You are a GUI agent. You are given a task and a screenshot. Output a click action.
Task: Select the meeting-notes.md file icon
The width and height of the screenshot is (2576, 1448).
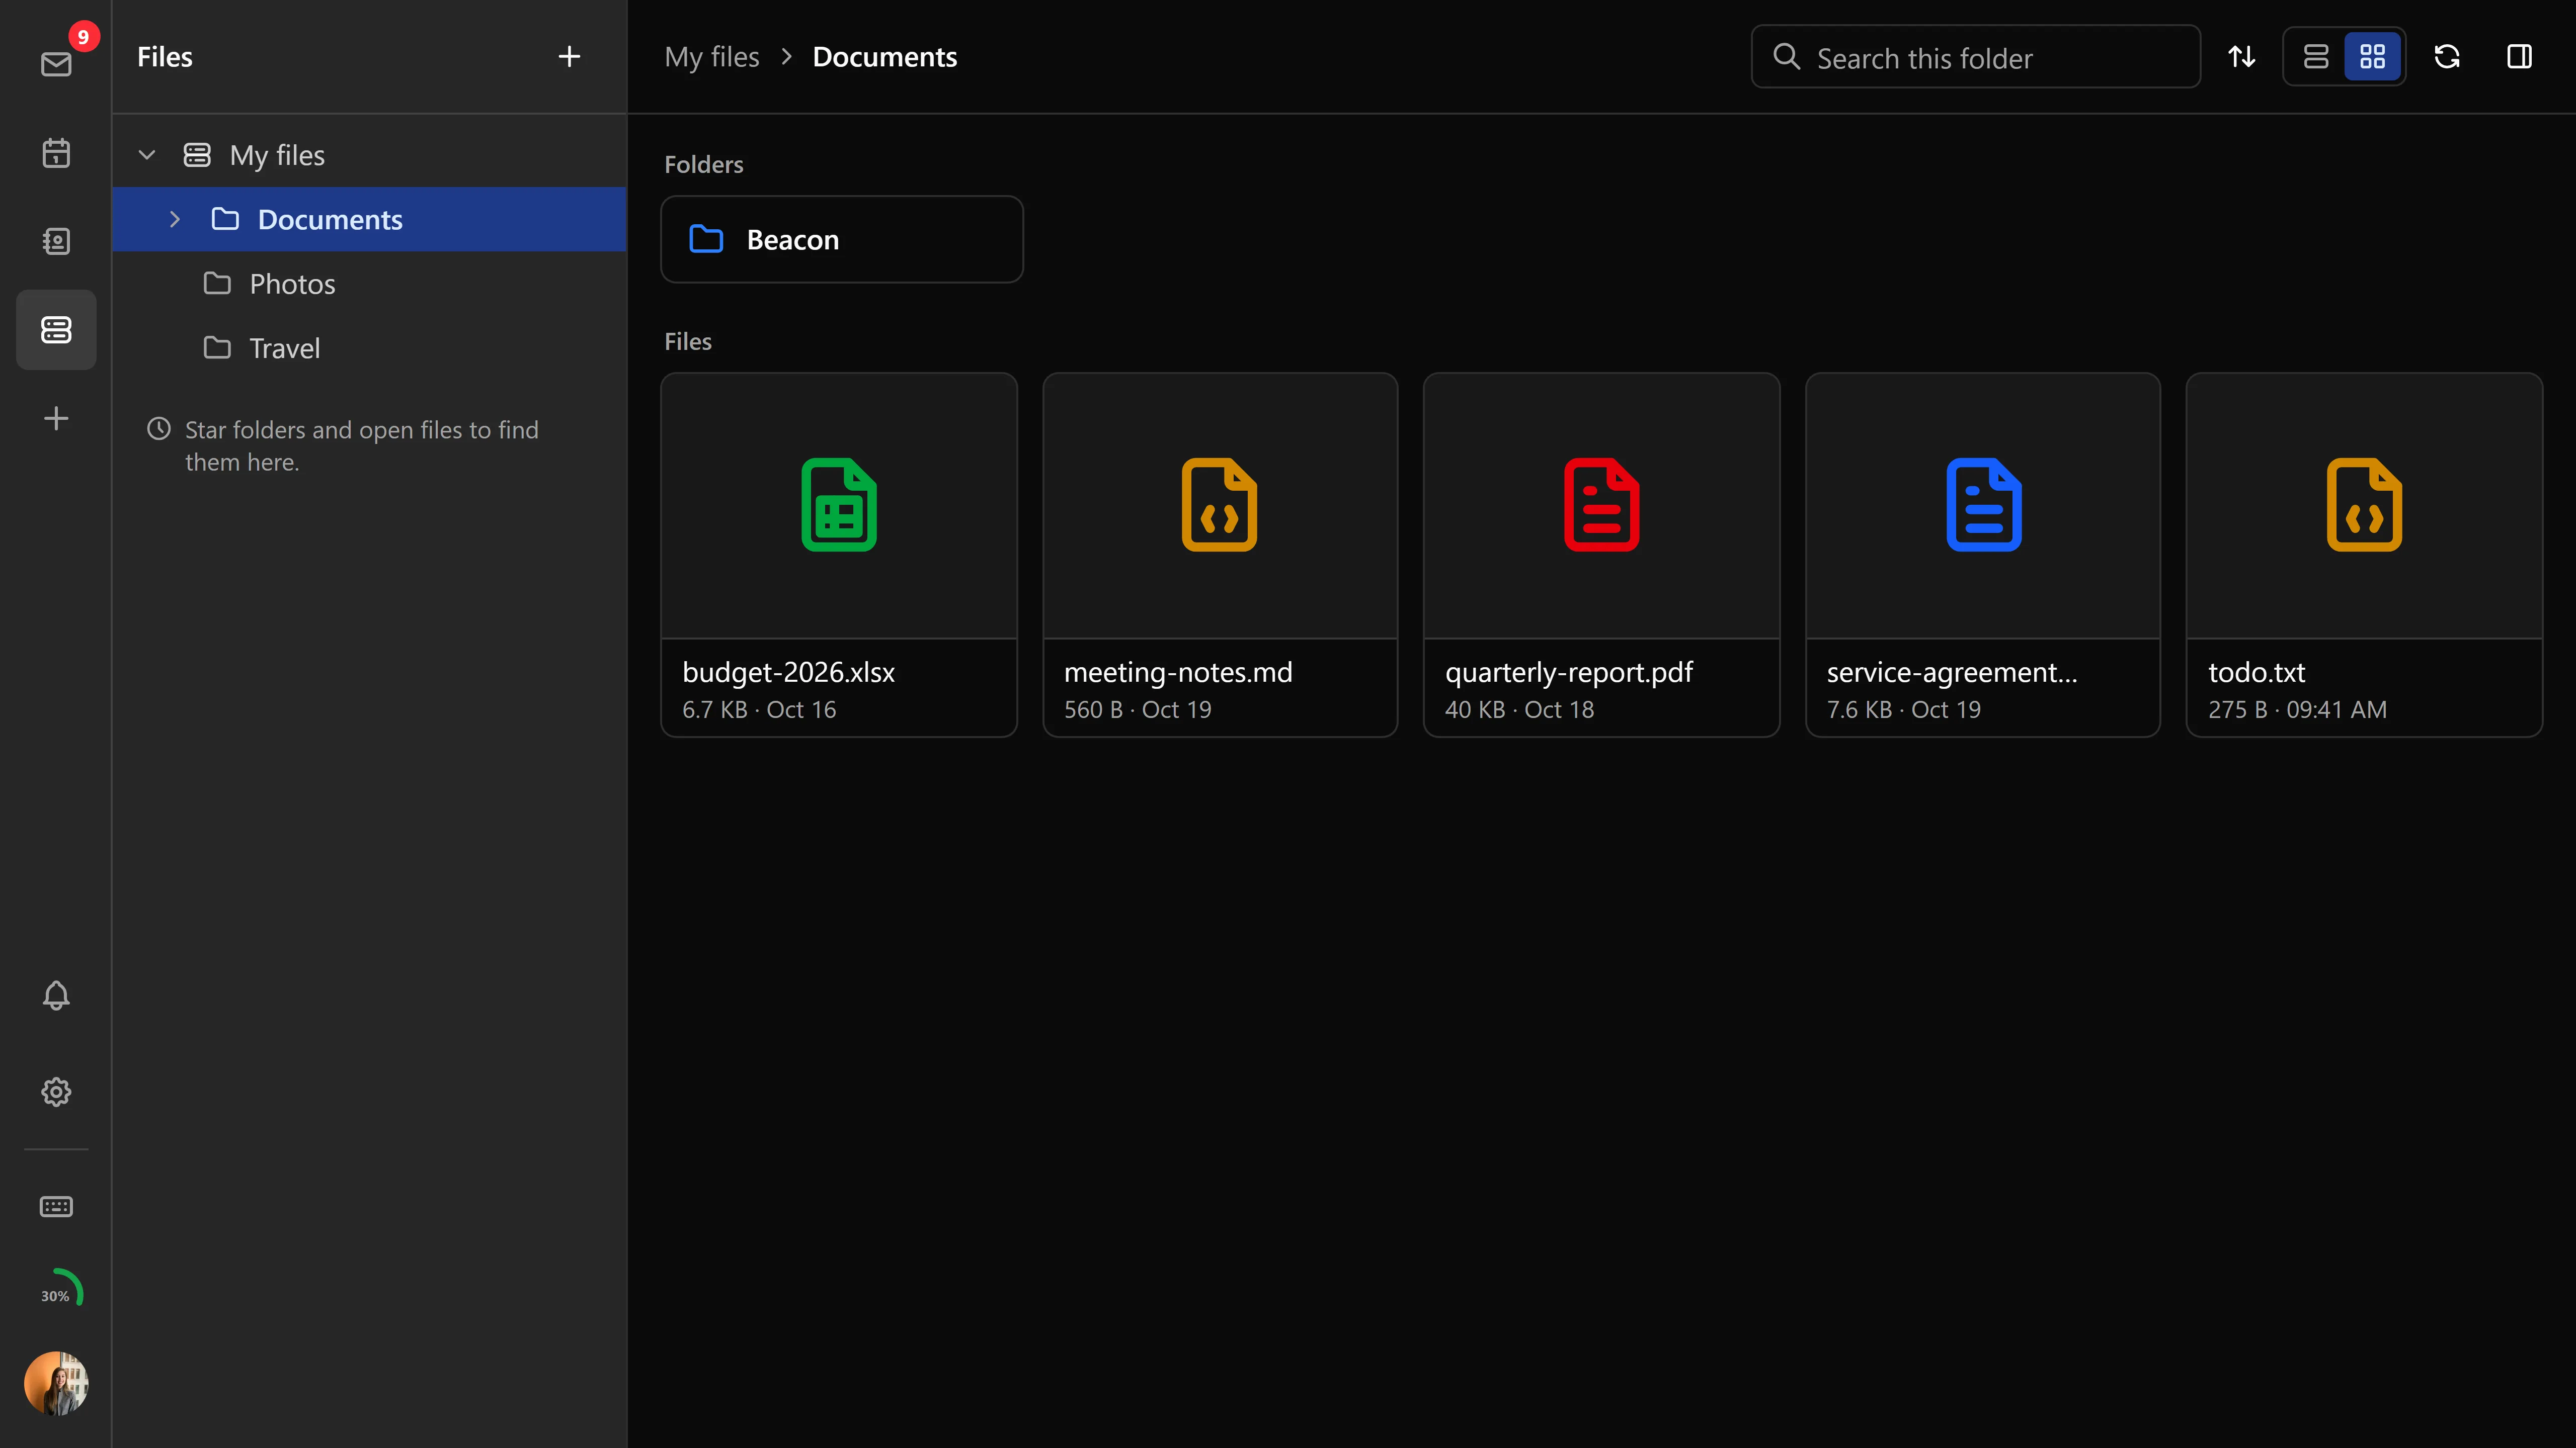coord(1220,505)
